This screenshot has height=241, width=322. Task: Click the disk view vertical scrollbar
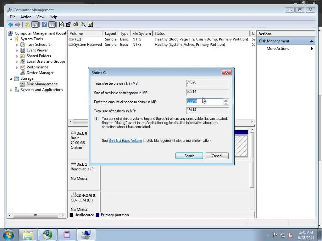252,160
